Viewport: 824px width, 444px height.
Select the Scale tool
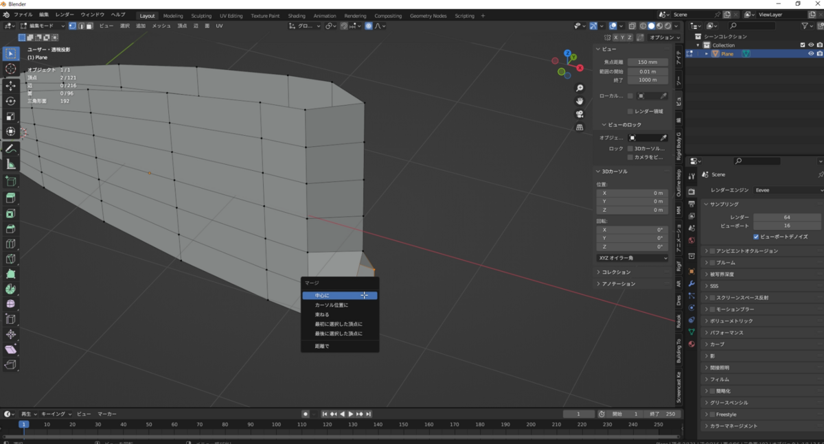[11, 116]
